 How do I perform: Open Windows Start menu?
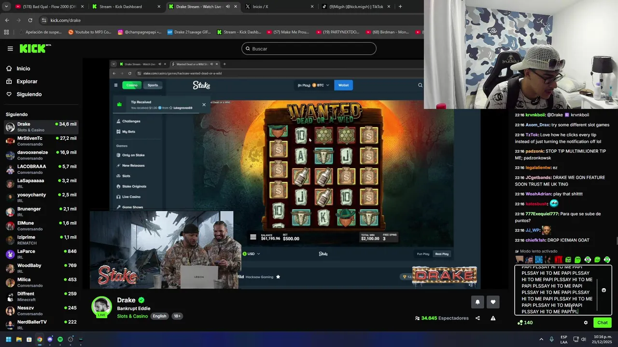click(8, 339)
